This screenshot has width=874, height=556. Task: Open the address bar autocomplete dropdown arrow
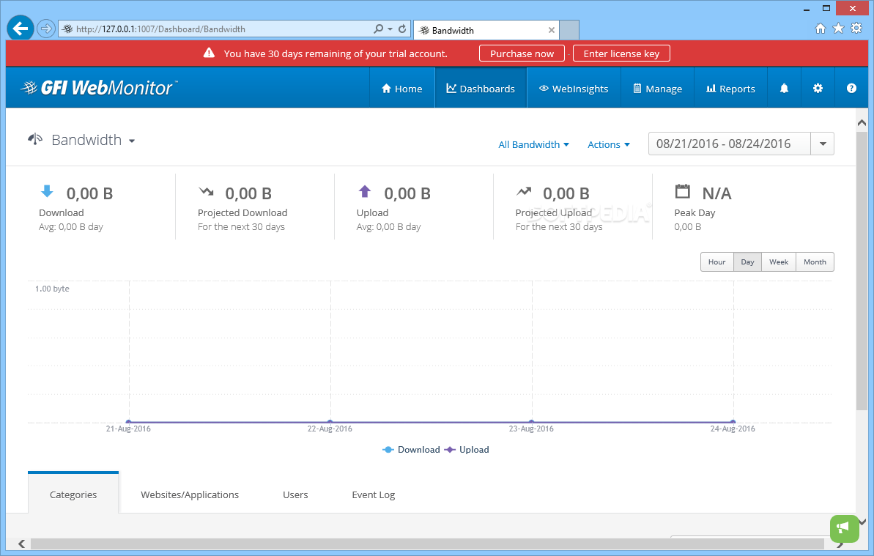390,29
